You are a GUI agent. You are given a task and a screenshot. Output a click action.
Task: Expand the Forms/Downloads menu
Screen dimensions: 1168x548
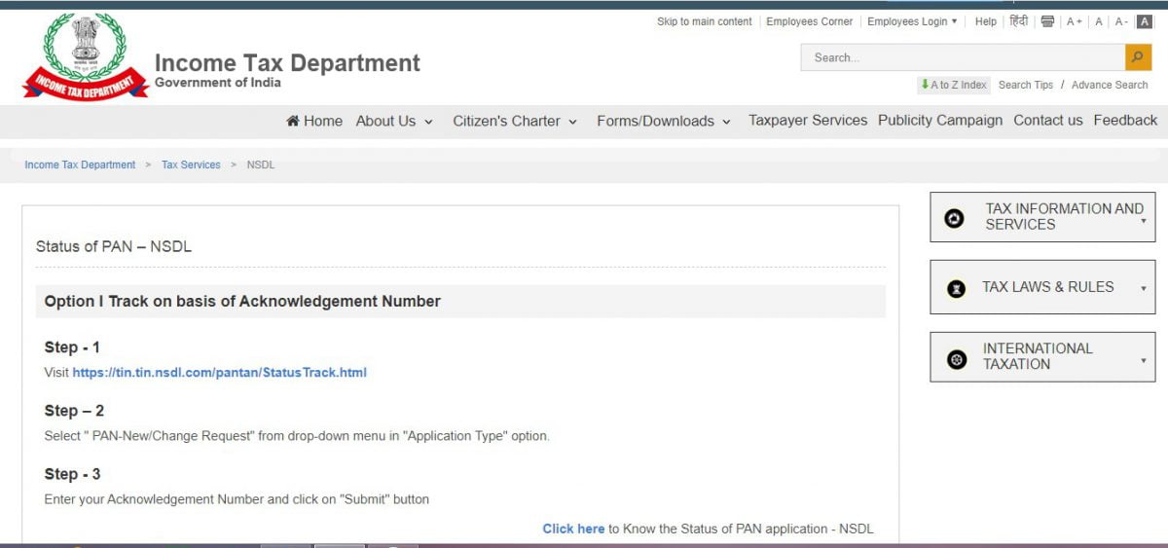click(664, 121)
